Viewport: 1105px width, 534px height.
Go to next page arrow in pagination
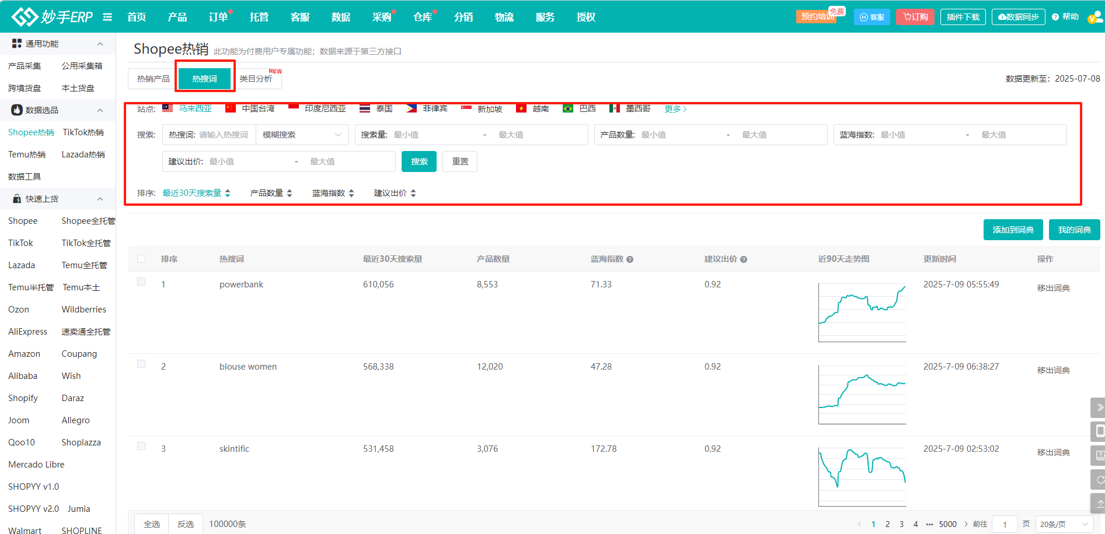point(966,524)
